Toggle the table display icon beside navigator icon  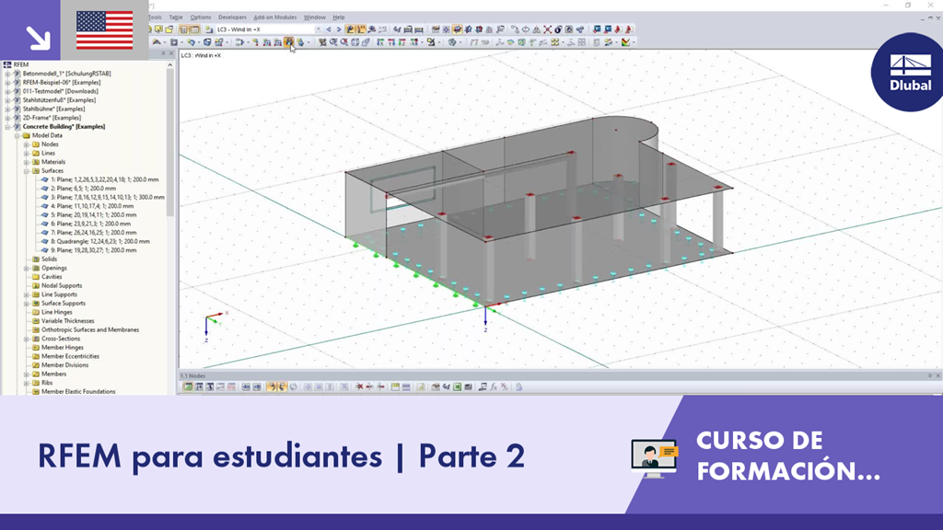[x=195, y=29]
